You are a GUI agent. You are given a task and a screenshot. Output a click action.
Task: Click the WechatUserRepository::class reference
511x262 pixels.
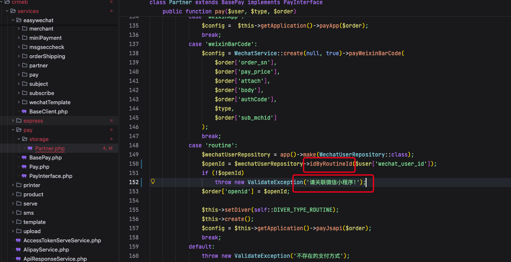point(364,154)
